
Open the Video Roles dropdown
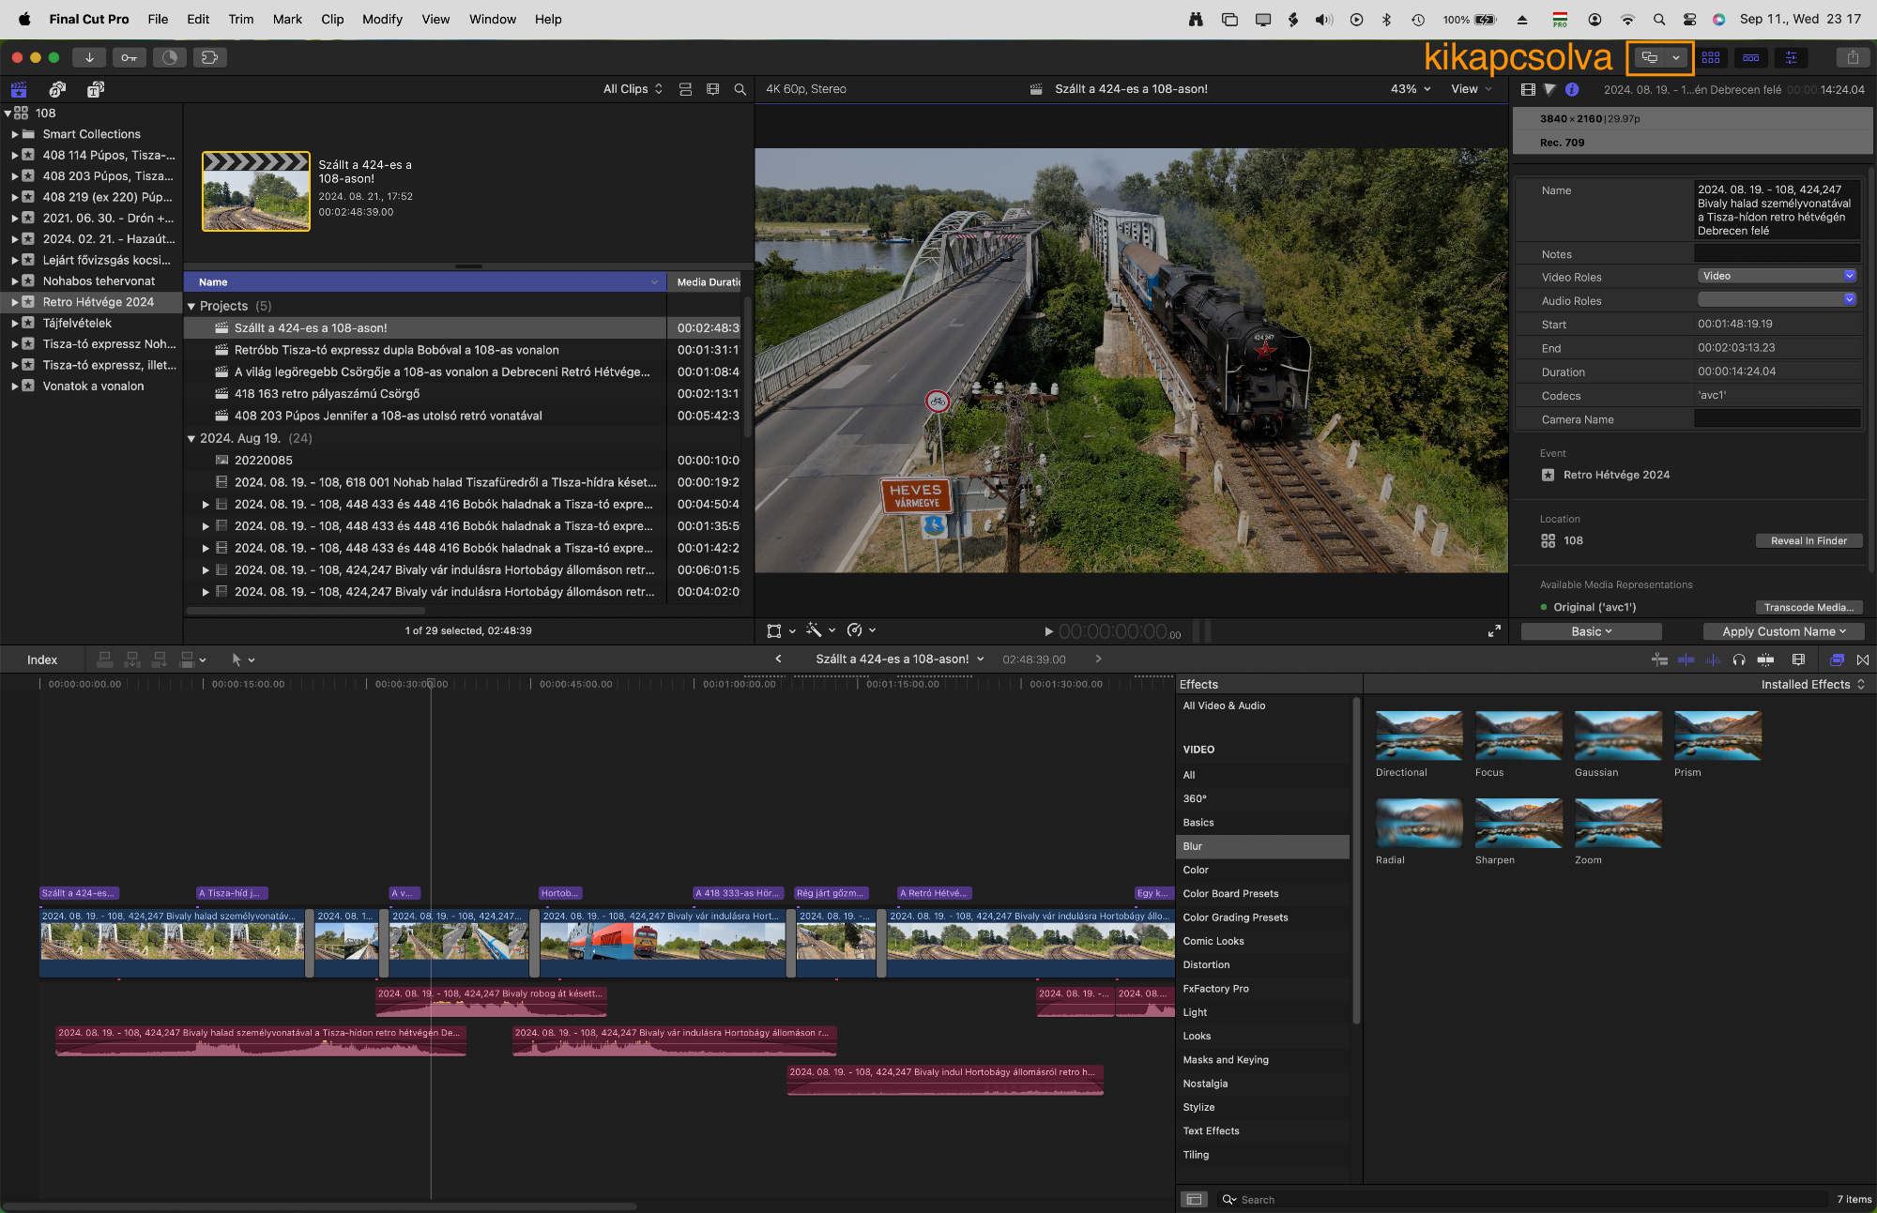[1777, 276]
